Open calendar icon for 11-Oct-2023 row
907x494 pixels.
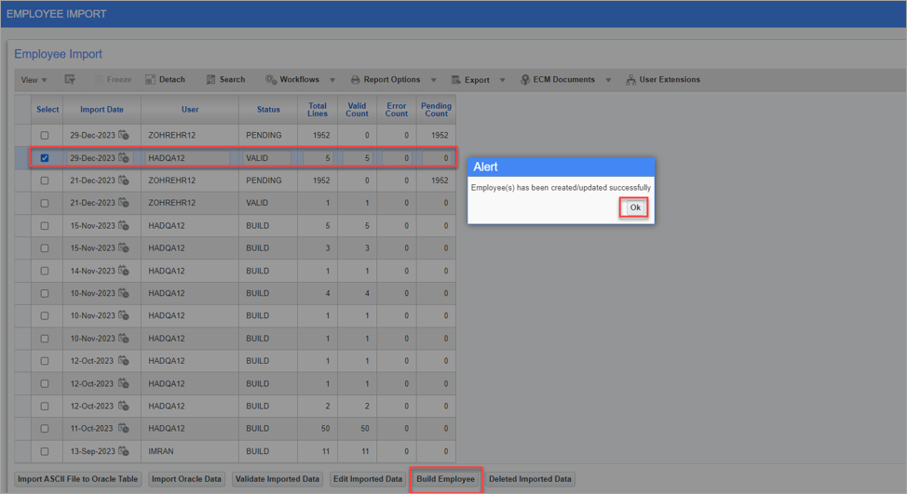pos(124,428)
